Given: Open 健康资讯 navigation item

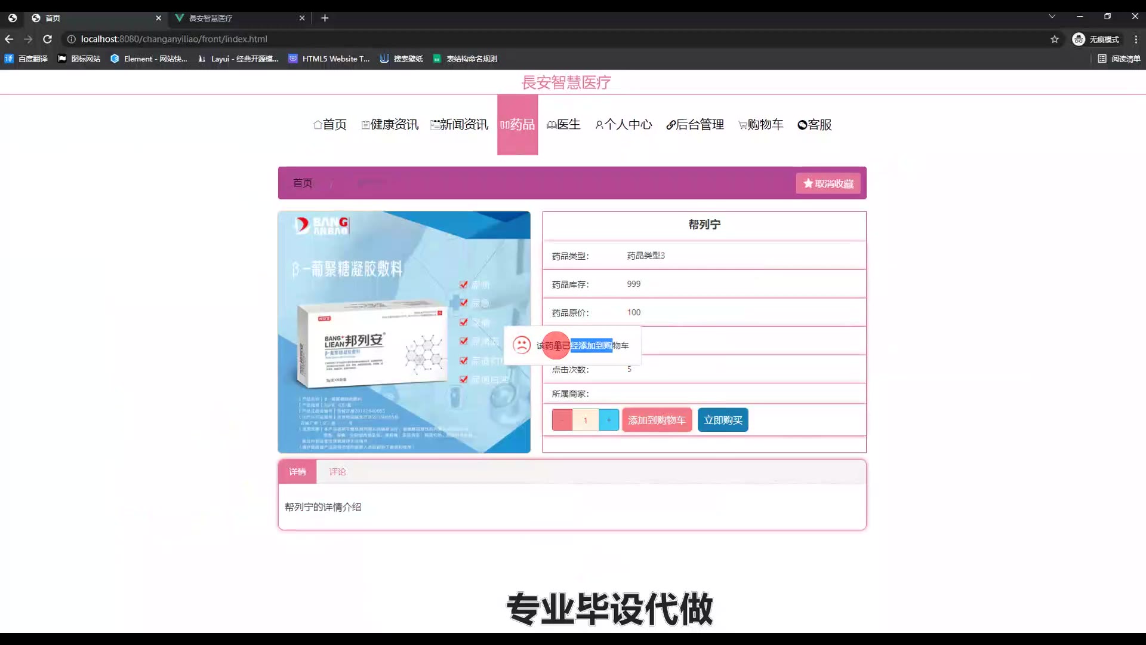Looking at the screenshot, I should point(390,124).
